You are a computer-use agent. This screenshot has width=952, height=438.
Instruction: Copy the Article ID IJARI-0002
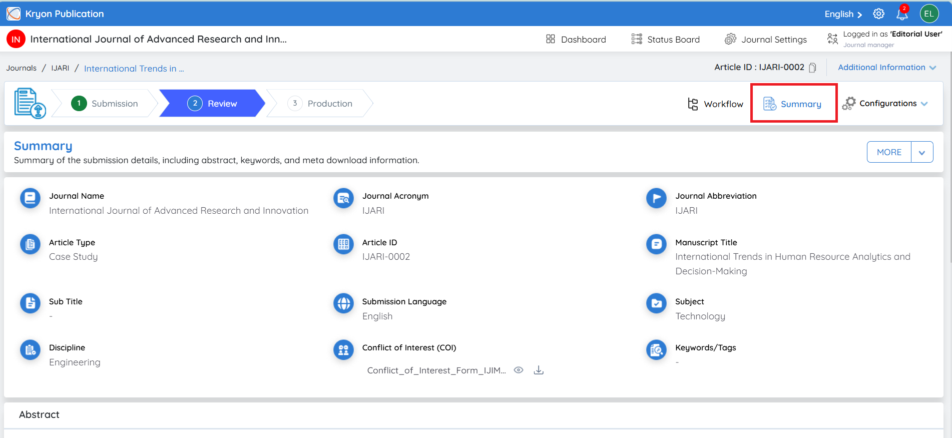(812, 68)
